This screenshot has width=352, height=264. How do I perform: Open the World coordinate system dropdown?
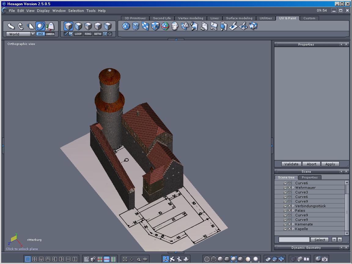pos(33,34)
